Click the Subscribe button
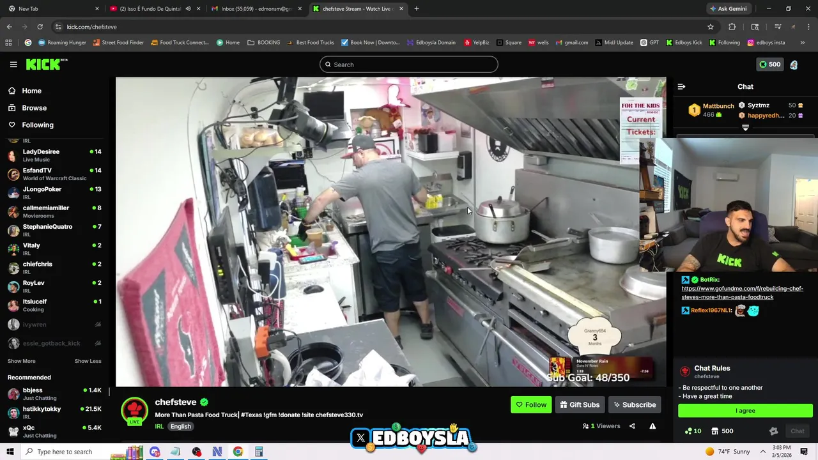This screenshot has height=460, width=818. click(635, 404)
